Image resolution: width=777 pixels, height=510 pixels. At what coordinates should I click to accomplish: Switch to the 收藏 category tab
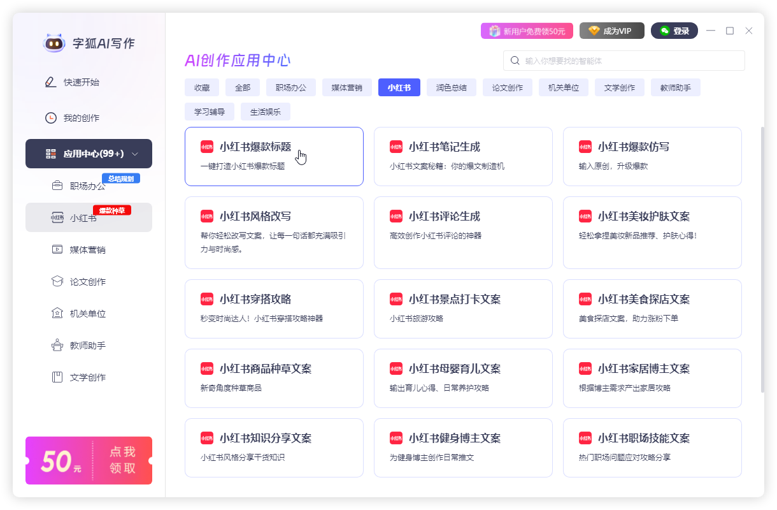(202, 87)
